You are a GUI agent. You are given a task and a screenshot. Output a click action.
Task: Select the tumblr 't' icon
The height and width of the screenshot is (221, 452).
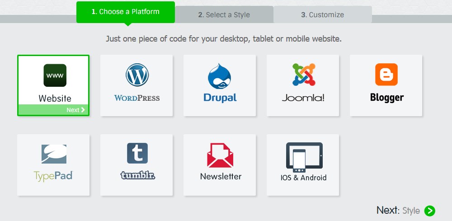pos(137,153)
